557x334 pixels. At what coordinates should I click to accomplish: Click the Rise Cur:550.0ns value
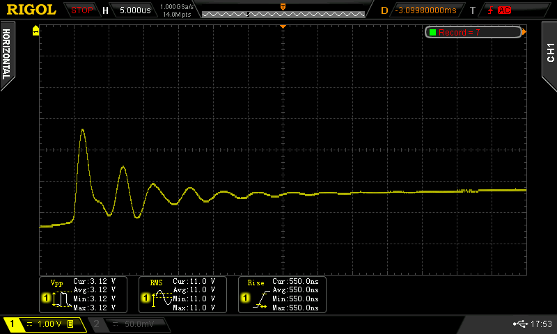point(295,281)
